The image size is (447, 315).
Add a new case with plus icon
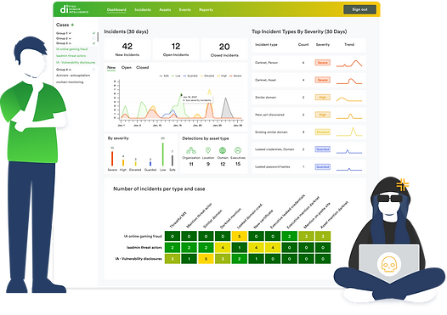tap(72, 25)
